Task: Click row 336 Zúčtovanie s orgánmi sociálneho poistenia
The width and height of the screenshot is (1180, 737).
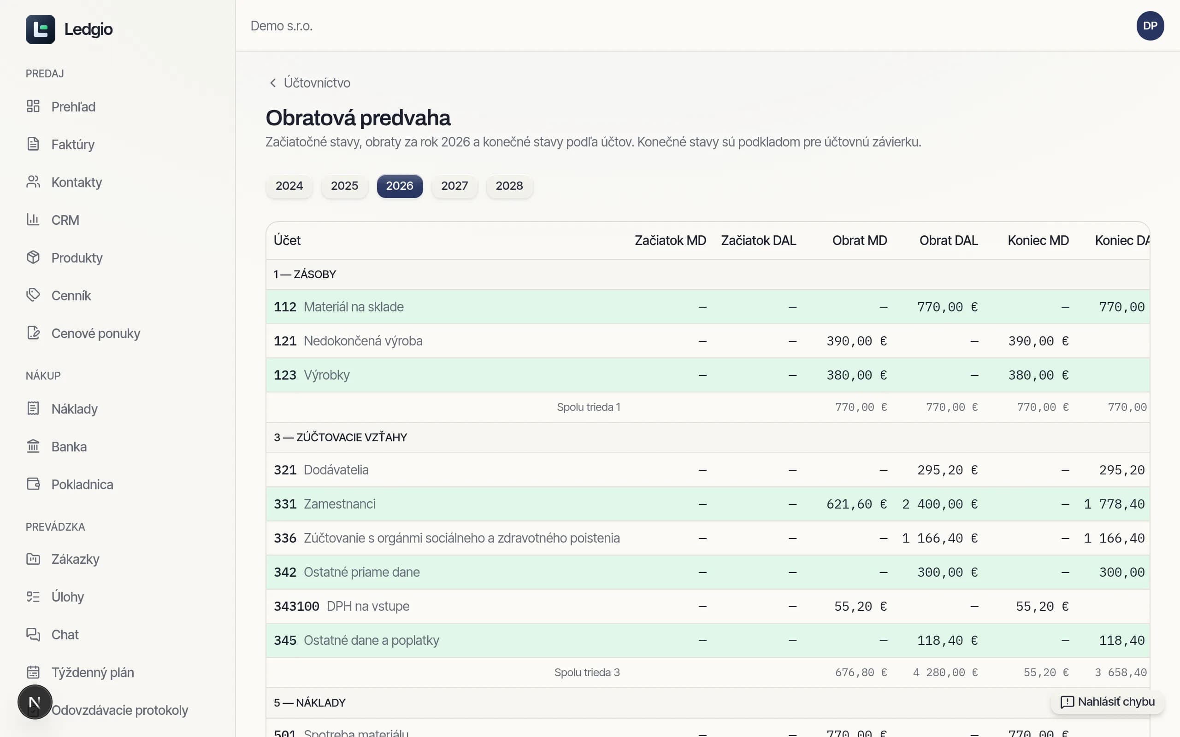Action: [708, 538]
